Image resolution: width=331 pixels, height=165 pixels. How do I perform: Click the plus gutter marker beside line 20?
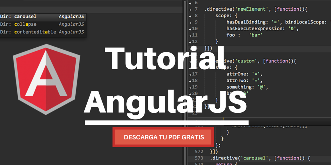(x=190, y=94)
